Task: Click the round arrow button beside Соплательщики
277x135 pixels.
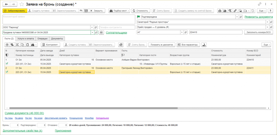Action: point(101,32)
